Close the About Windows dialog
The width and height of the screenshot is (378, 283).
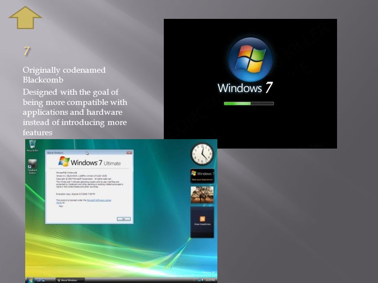pos(129,153)
